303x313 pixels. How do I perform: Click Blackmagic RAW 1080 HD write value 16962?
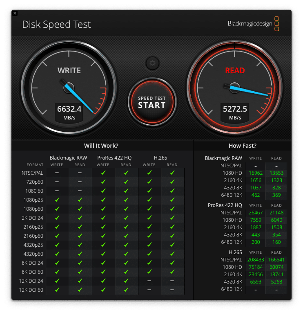coord(256,173)
